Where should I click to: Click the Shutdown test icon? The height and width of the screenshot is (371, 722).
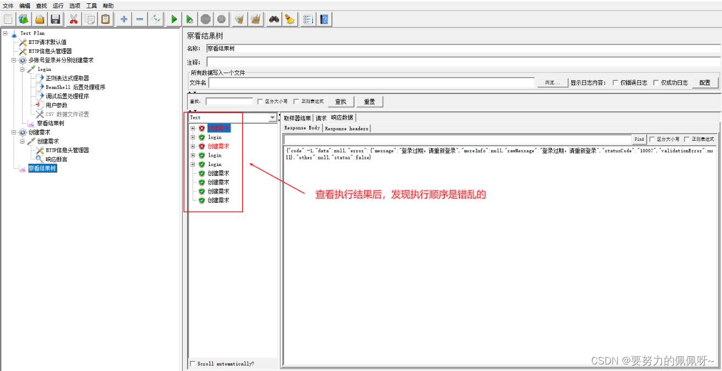coord(221,19)
